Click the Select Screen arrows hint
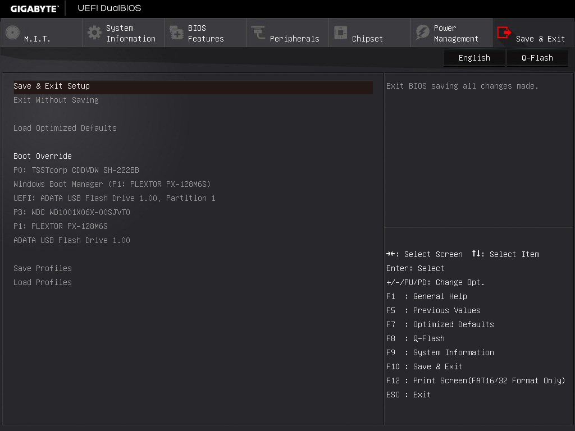Viewport: 575px width, 431px height. point(425,254)
